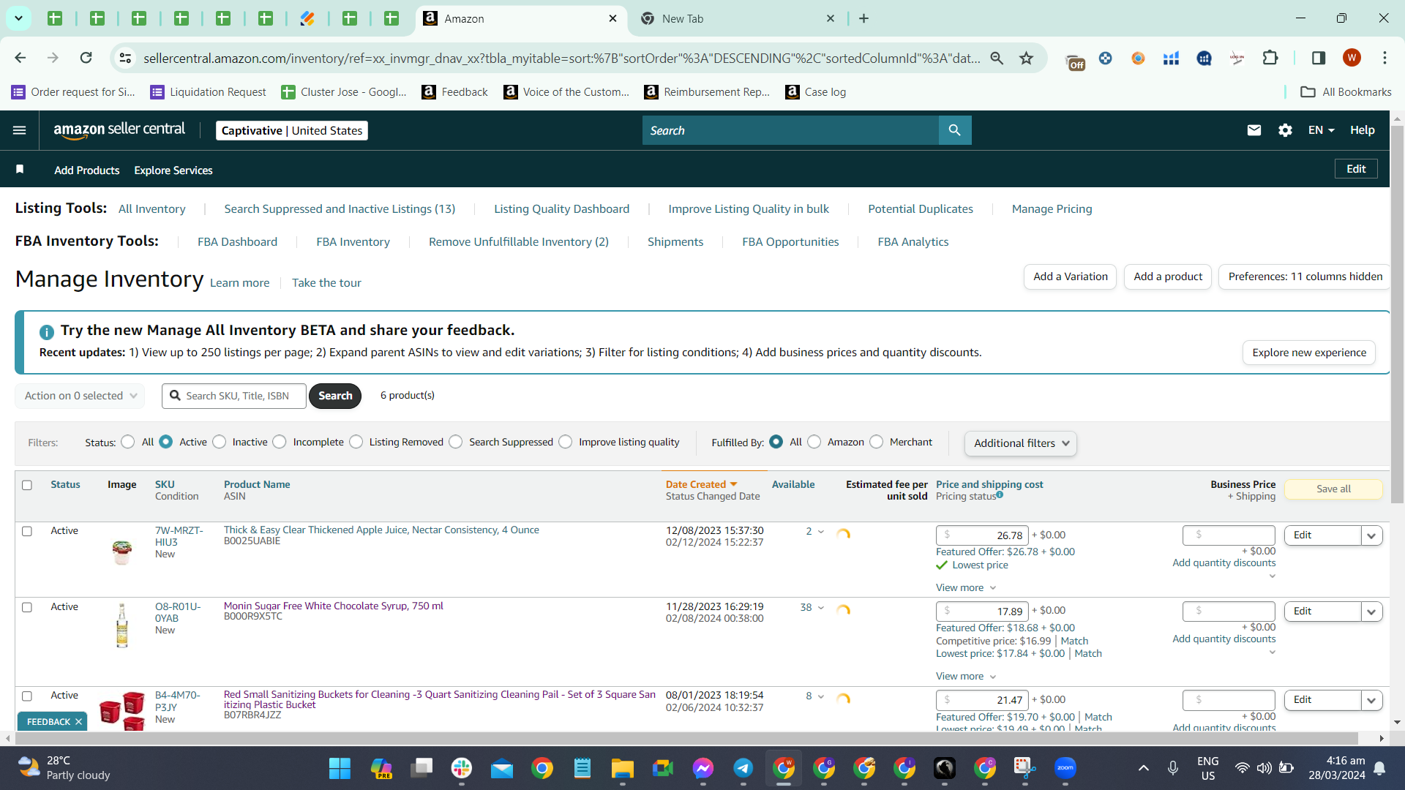The height and width of the screenshot is (790, 1405).
Task: Open Preferences: 11 columns hidden
Action: (1305, 276)
